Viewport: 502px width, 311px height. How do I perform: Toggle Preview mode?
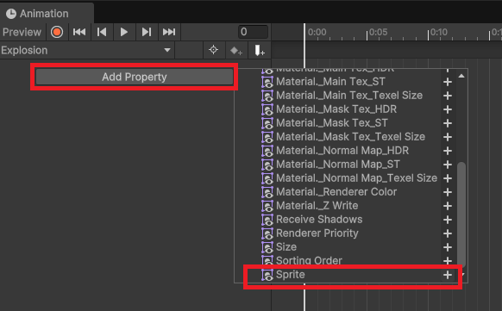click(x=22, y=32)
